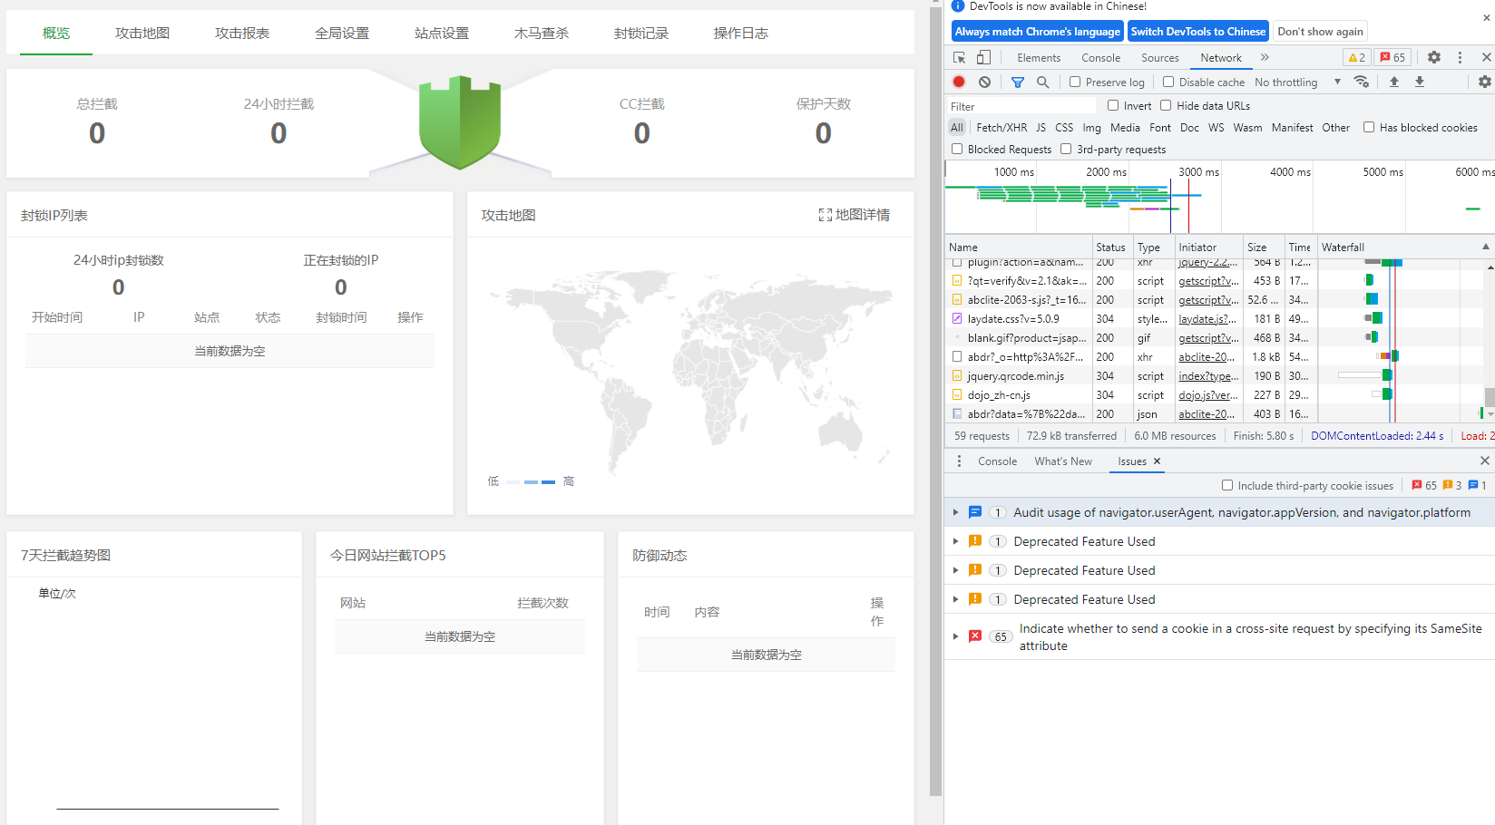This screenshot has height=825, width=1495.
Task: Open DevTools settings gear icon
Action: coord(1434,57)
